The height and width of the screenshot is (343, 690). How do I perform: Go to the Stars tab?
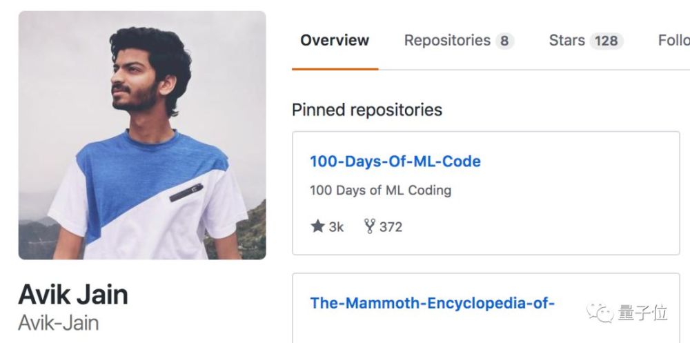click(x=567, y=40)
